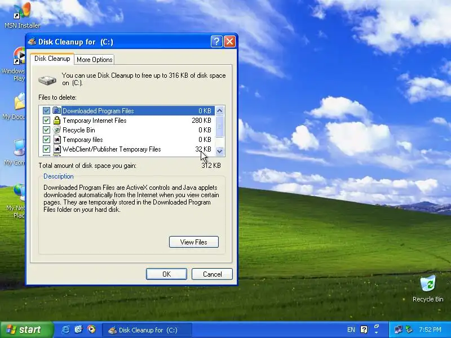This screenshot has height=338, width=451.
Task: Select the Disk Cleanup tab
Action: click(x=52, y=59)
